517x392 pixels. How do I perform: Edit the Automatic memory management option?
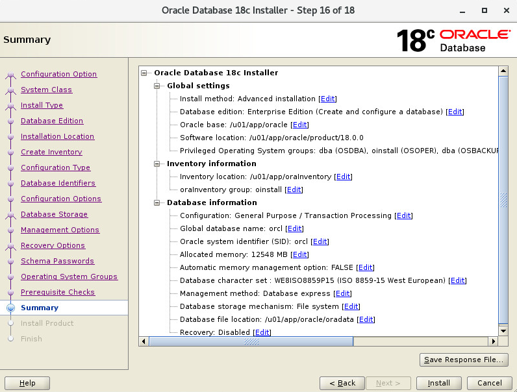365,267
